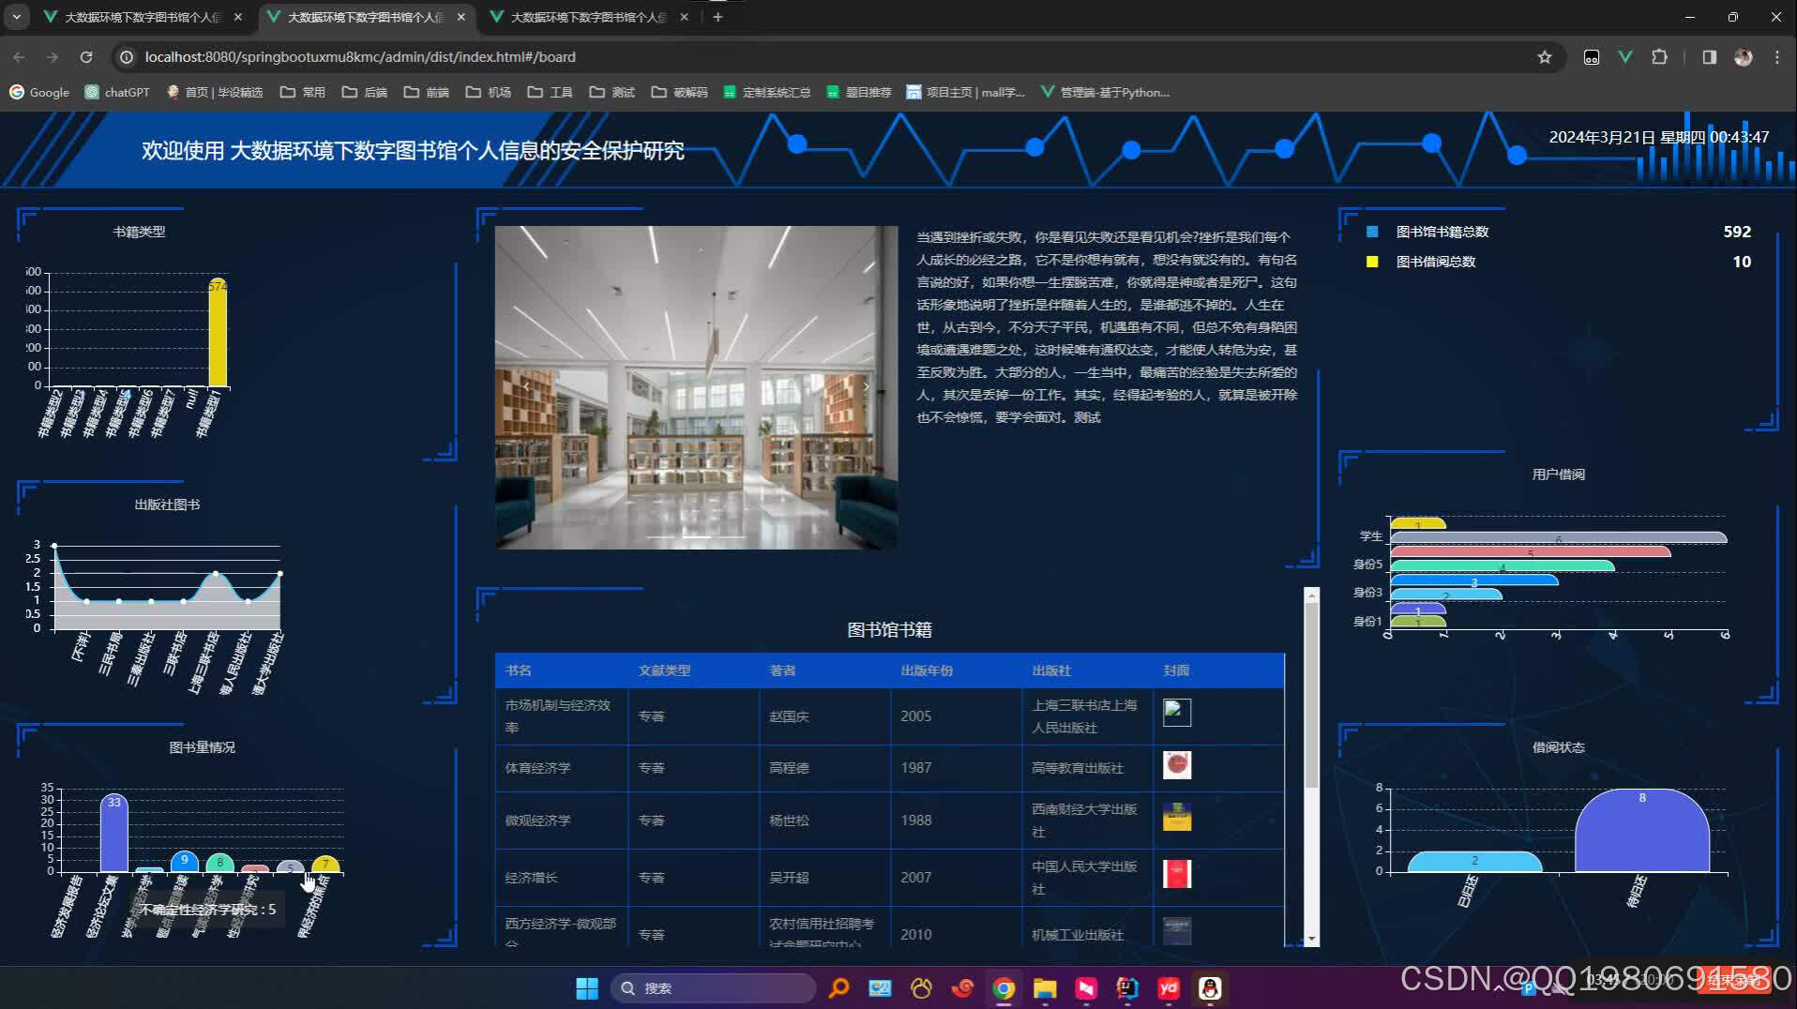
Task: Reload the dashboard page
Action: tap(86, 57)
